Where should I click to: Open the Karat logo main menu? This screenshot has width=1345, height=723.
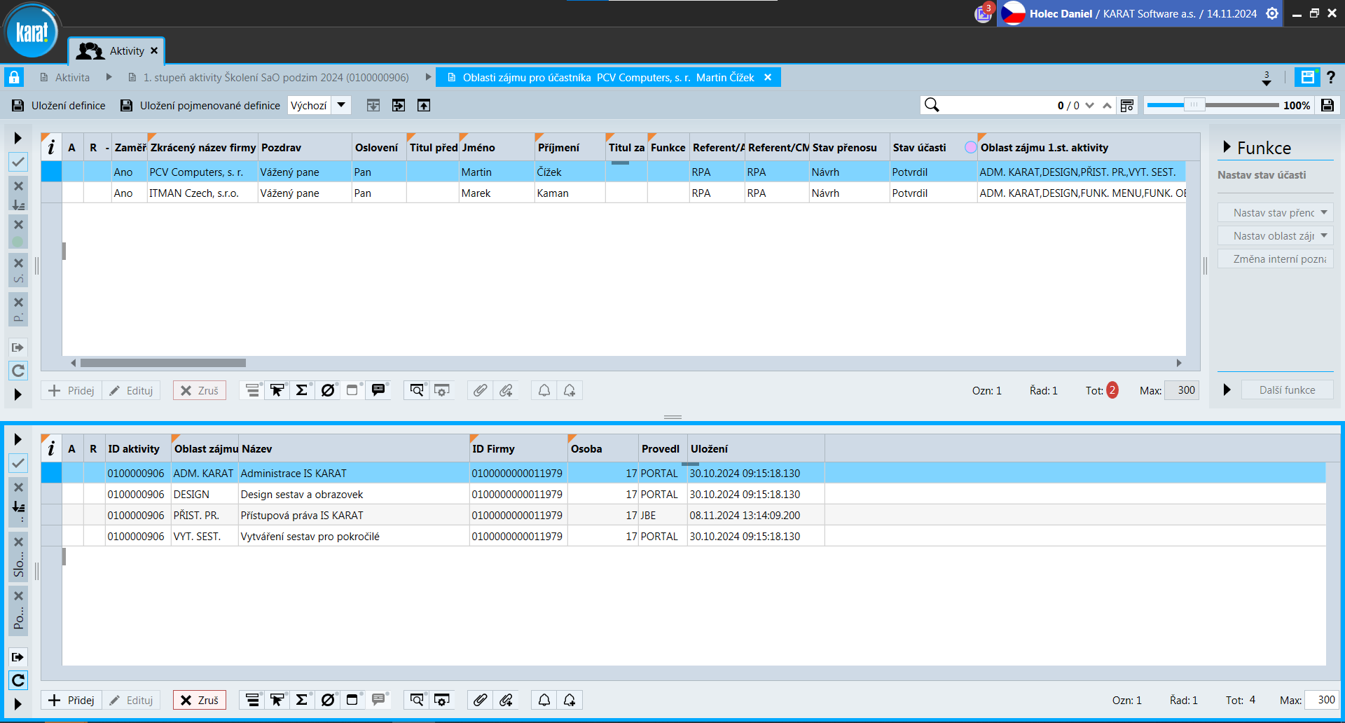32,32
